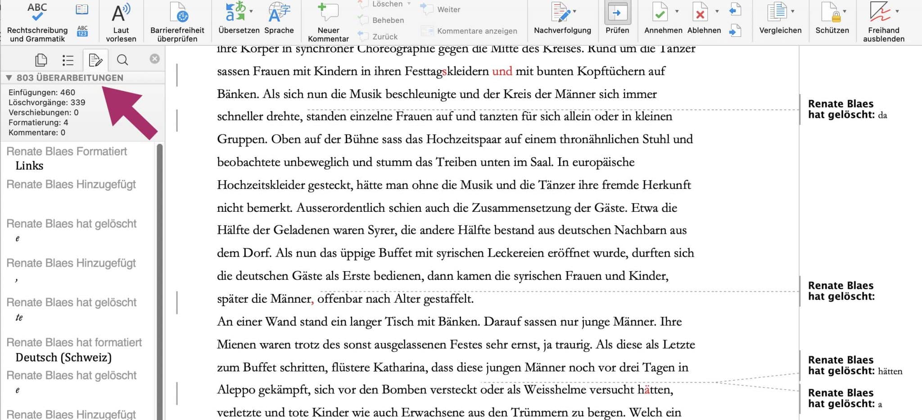Run Rechtschreibung und Grammatik check
The width and height of the screenshot is (922, 420).
(37, 22)
